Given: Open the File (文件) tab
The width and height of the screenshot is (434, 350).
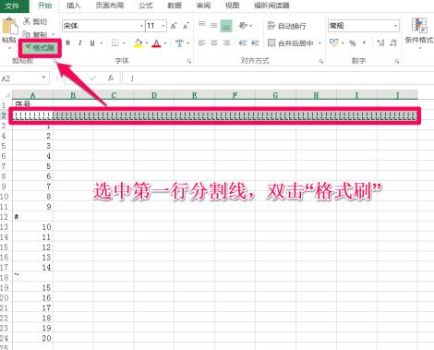Looking at the screenshot, I should point(13,6).
